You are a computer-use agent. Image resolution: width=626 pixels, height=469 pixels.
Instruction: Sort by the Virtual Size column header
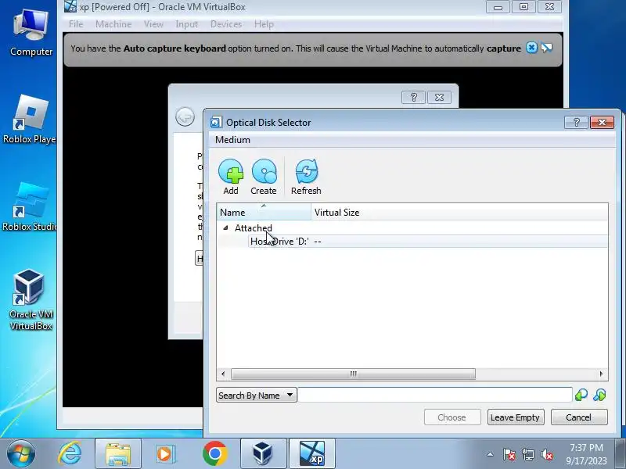(459, 212)
